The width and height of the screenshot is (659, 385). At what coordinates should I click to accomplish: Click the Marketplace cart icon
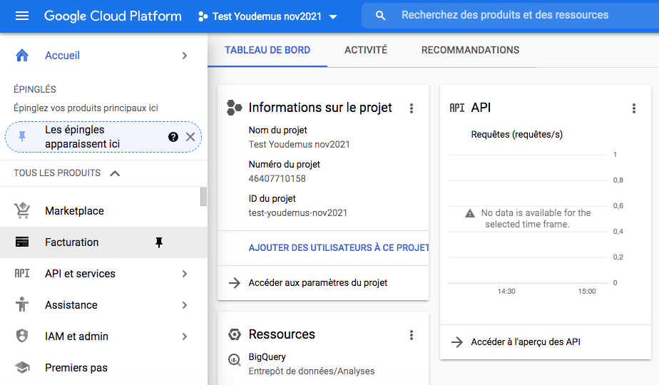[x=22, y=211]
